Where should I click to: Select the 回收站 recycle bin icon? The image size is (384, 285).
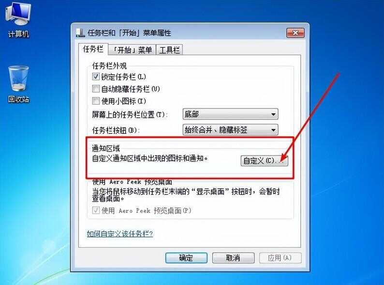(x=18, y=84)
